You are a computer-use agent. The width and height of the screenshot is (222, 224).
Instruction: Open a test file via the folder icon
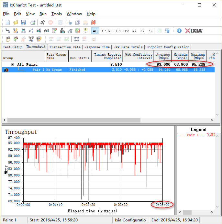tap(16, 22)
